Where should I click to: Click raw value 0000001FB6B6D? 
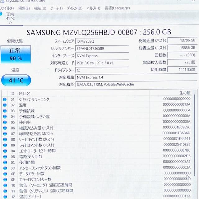pos(176,133)
